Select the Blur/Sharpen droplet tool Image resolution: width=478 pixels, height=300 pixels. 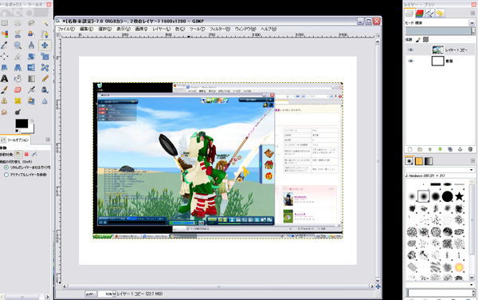[x=45, y=101]
